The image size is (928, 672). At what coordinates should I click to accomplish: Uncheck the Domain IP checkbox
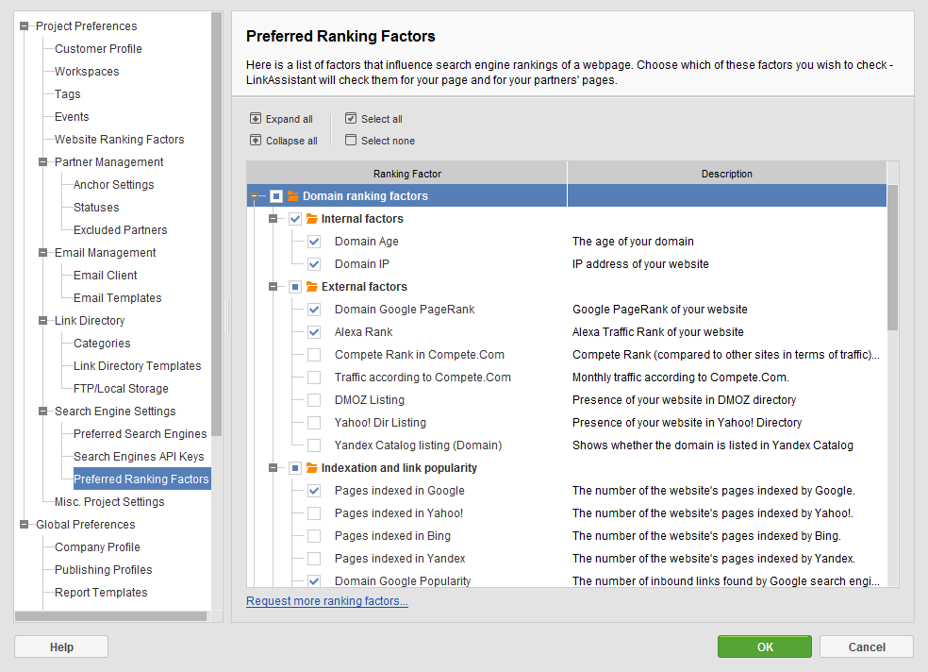(x=314, y=264)
